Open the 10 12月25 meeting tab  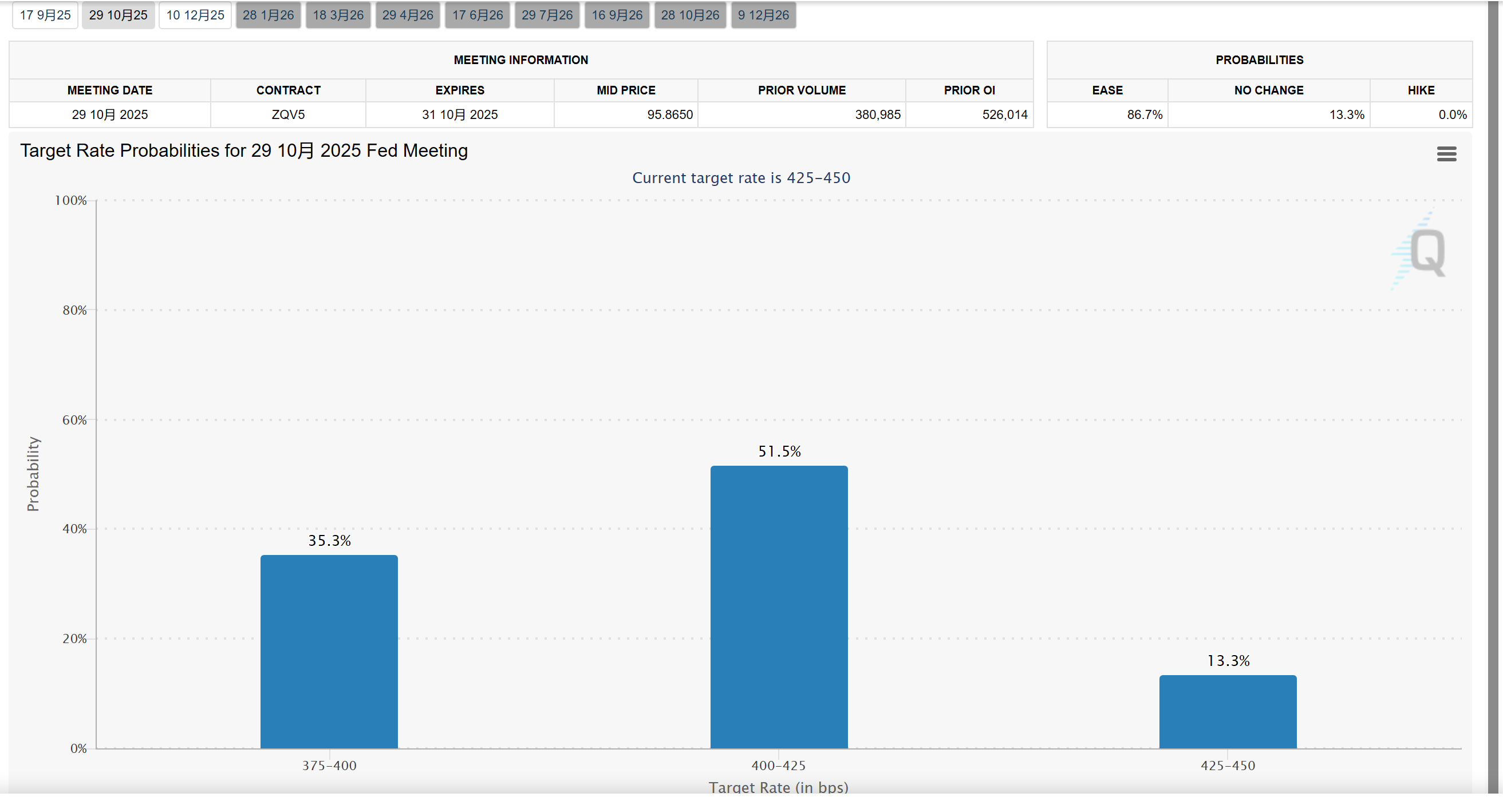[195, 15]
